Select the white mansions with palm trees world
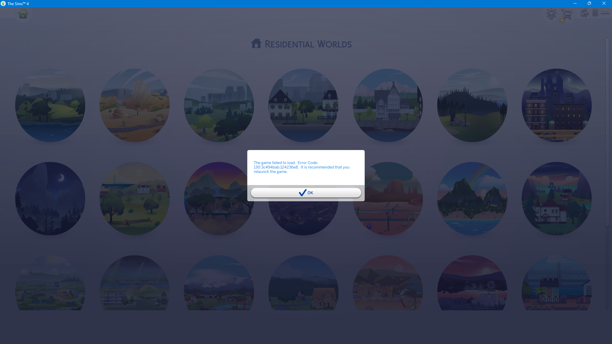Screen dimensions: 612x344 303,105
